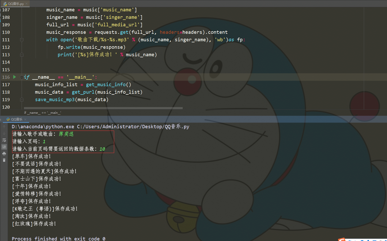The image size is (387, 241).
Task: Close the QQ音乐 run tab
Action: pyautogui.click(x=25, y=119)
